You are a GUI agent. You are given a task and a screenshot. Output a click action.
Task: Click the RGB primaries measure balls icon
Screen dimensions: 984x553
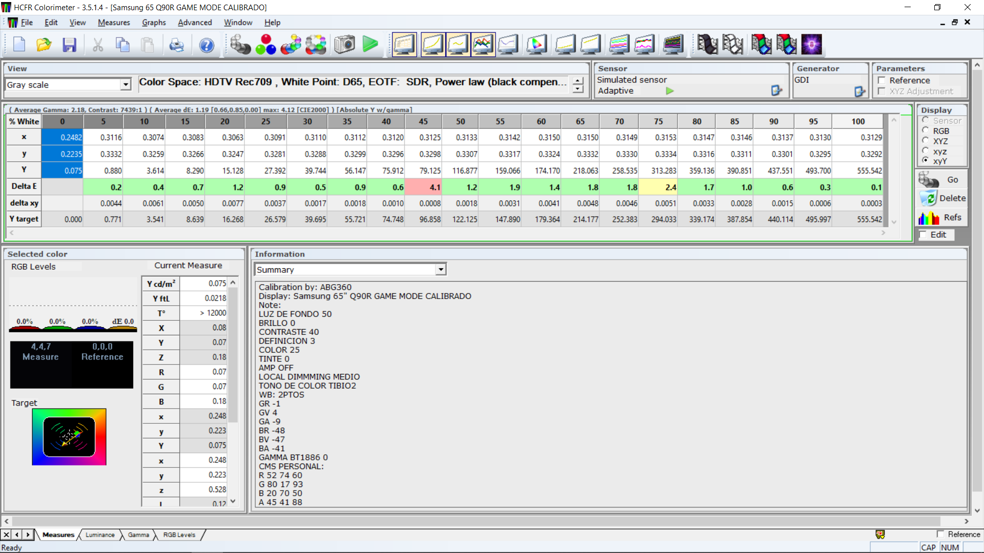265,45
